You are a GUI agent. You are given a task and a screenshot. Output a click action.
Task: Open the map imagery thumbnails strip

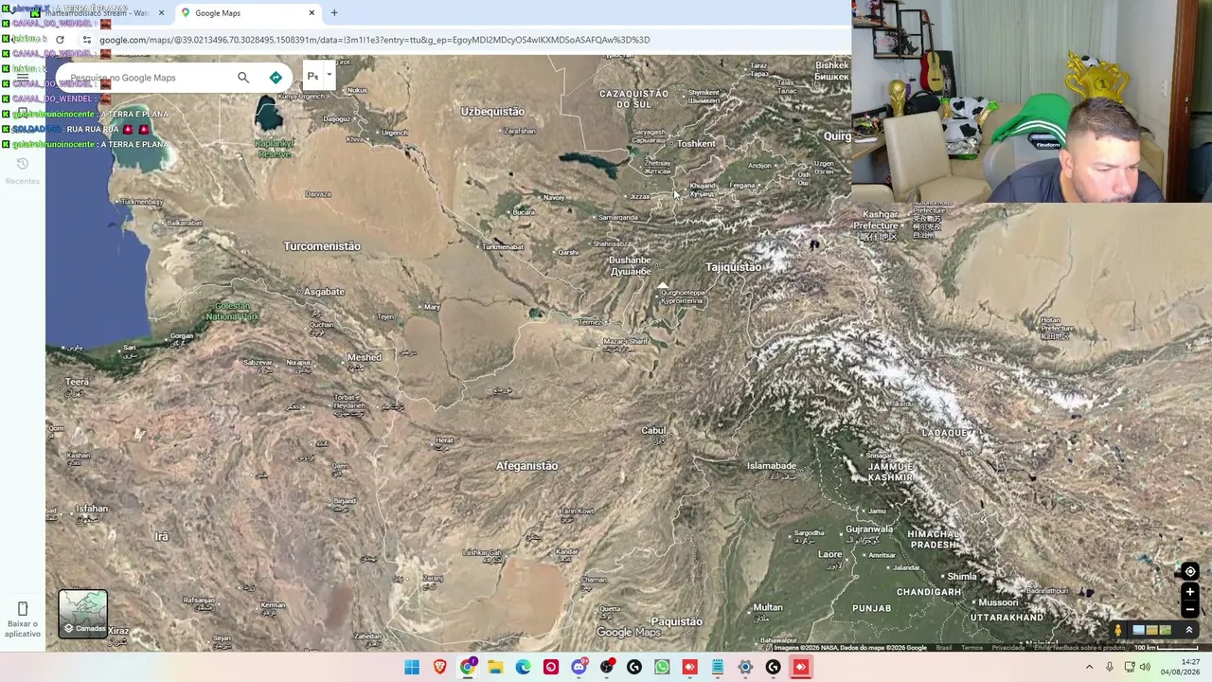point(1151,630)
